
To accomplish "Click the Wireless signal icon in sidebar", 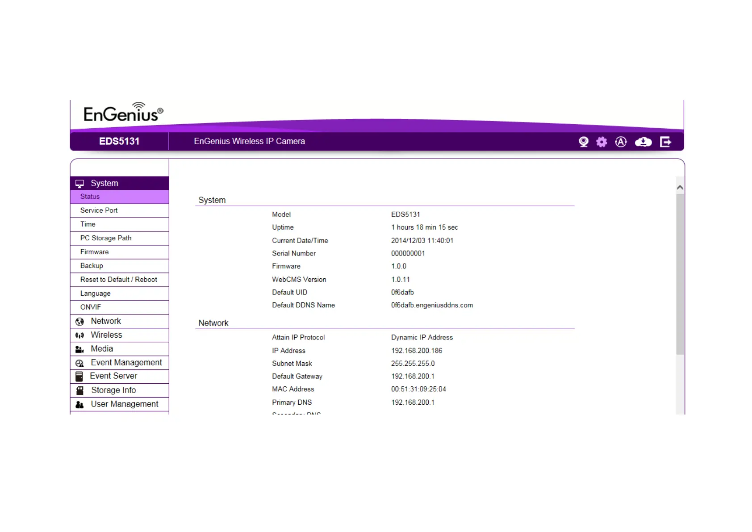I will point(79,335).
